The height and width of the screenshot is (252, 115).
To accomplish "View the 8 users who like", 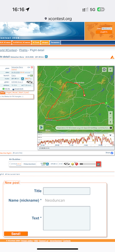I will tap(18, 153).
